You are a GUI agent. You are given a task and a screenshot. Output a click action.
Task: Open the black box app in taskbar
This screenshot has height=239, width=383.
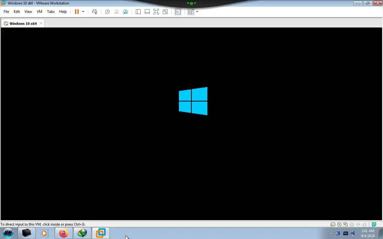[x=26, y=233]
